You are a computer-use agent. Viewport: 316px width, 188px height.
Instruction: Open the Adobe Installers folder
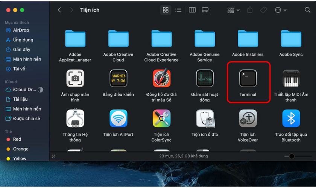click(248, 38)
